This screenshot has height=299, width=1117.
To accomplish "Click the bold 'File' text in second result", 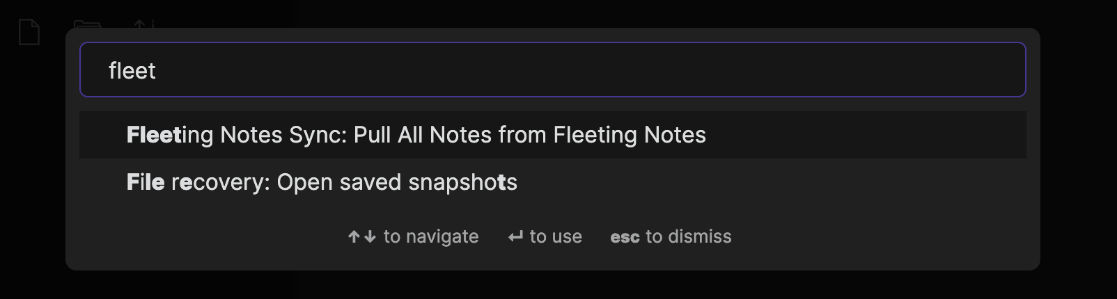I will point(146,182).
